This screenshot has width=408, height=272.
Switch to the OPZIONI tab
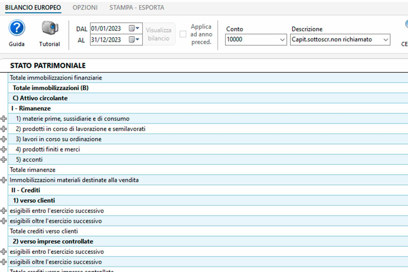[85, 8]
